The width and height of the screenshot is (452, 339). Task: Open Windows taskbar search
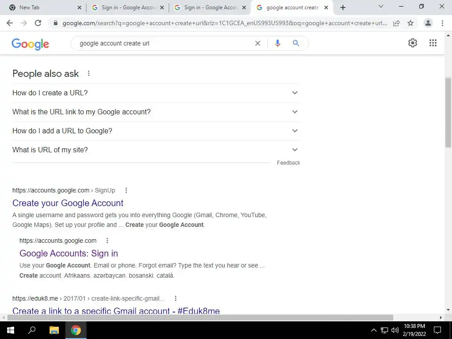32,330
